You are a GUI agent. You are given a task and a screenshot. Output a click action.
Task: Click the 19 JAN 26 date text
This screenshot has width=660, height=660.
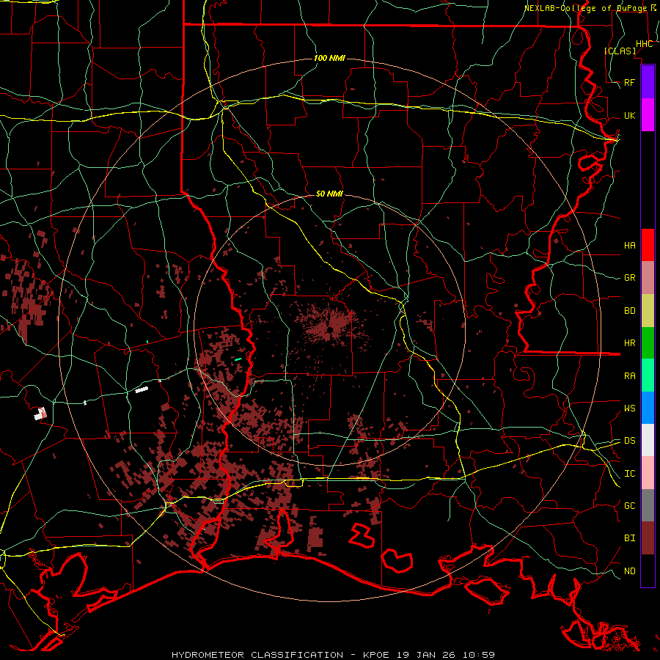point(426,655)
